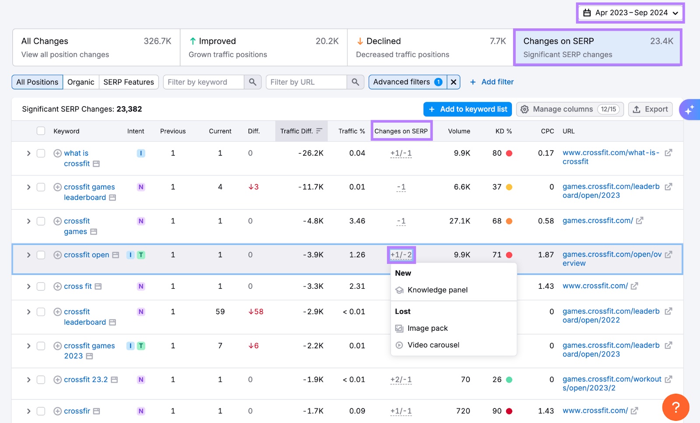The height and width of the screenshot is (423, 700).
Task: Click the Add to keyword list button
Action: pos(467,109)
